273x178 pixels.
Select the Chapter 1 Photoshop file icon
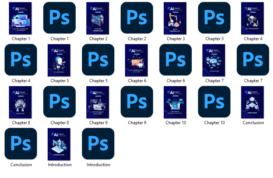59,18
